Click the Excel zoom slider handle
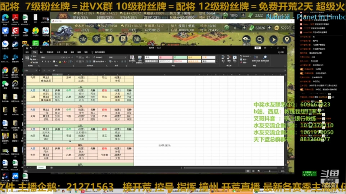The width and height of the screenshot is (346, 194). (270, 171)
